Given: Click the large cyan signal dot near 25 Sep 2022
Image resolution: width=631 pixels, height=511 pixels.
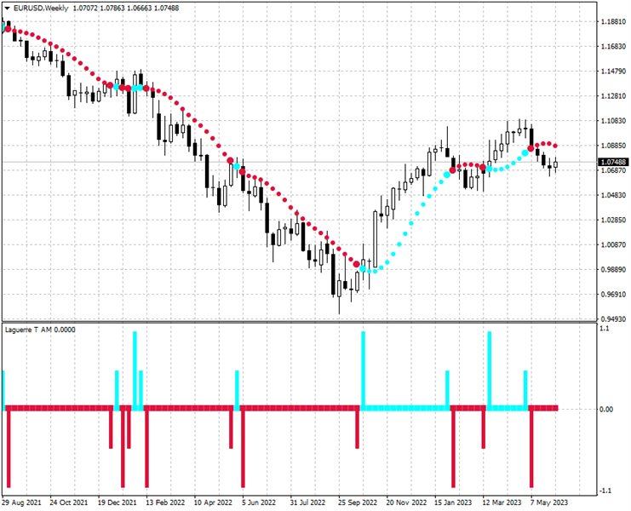Looking at the screenshot, I should pos(363,268).
